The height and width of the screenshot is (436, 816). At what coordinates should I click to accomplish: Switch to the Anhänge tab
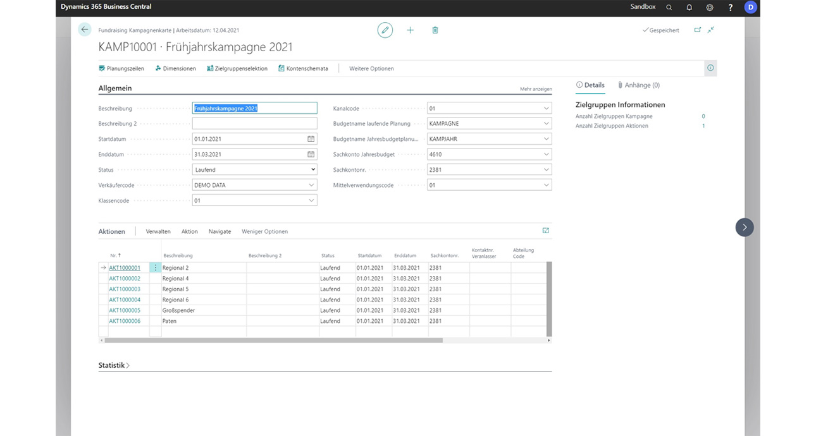click(638, 85)
